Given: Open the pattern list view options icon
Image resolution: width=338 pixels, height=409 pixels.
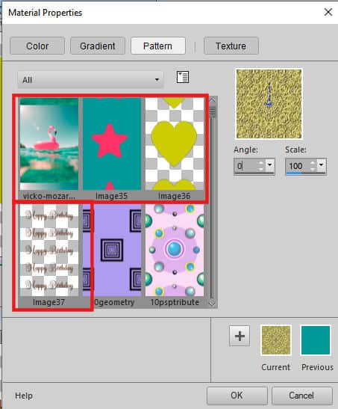Looking at the screenshot, I should [x=183, y=77].
